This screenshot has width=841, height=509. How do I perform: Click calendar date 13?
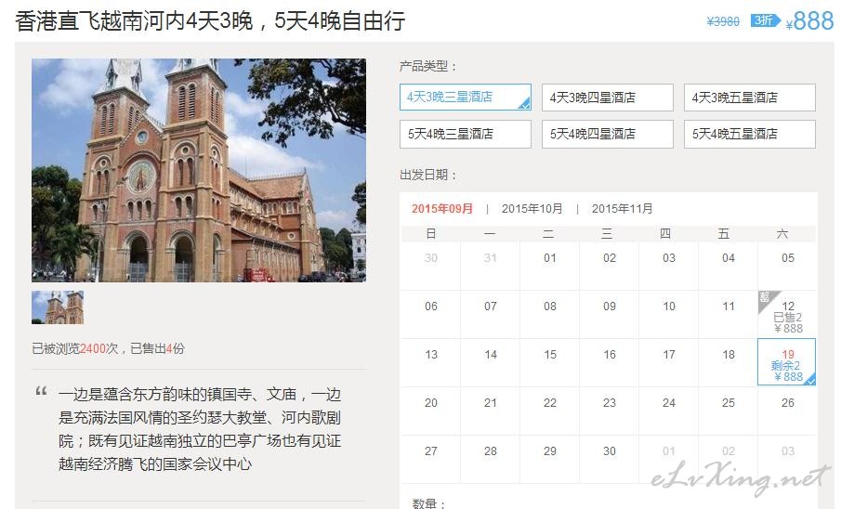coord(430,362)
